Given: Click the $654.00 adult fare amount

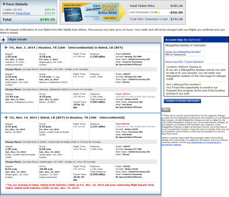Looking at the screenshot, I should pyautogui.click(x=50, y=10).
